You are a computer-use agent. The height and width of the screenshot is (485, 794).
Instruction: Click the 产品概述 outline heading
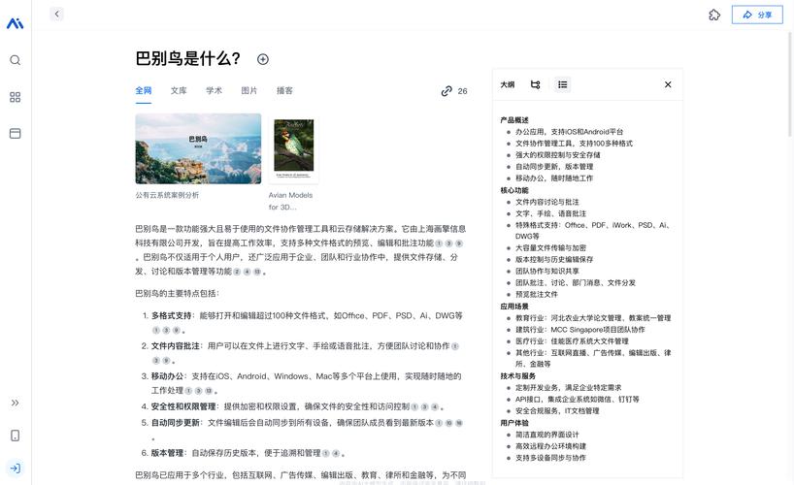click(x=514, y=120)
